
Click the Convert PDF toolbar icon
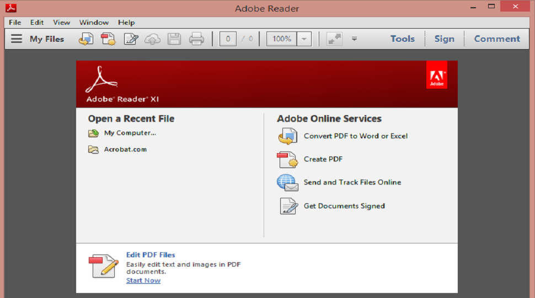(86, 39)
